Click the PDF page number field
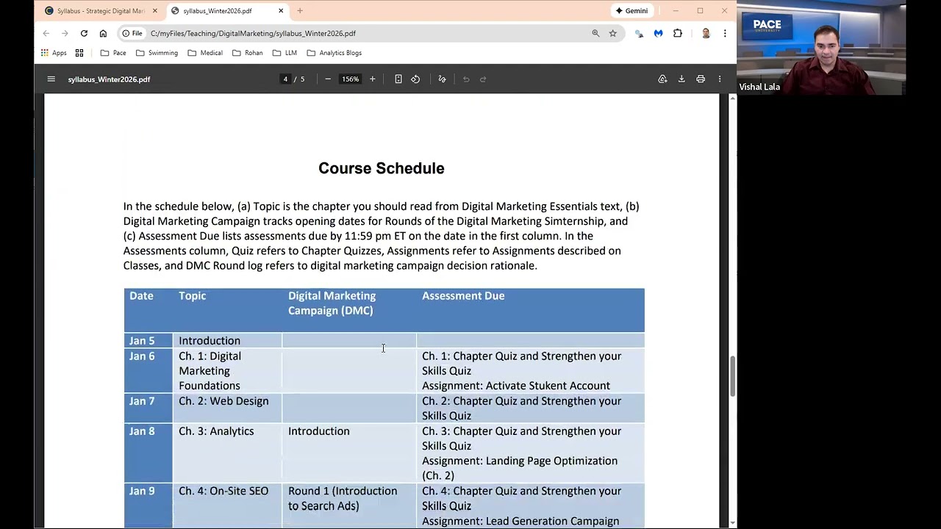The height and width of the screenshot is (529, 941). [x=285, y=79]
